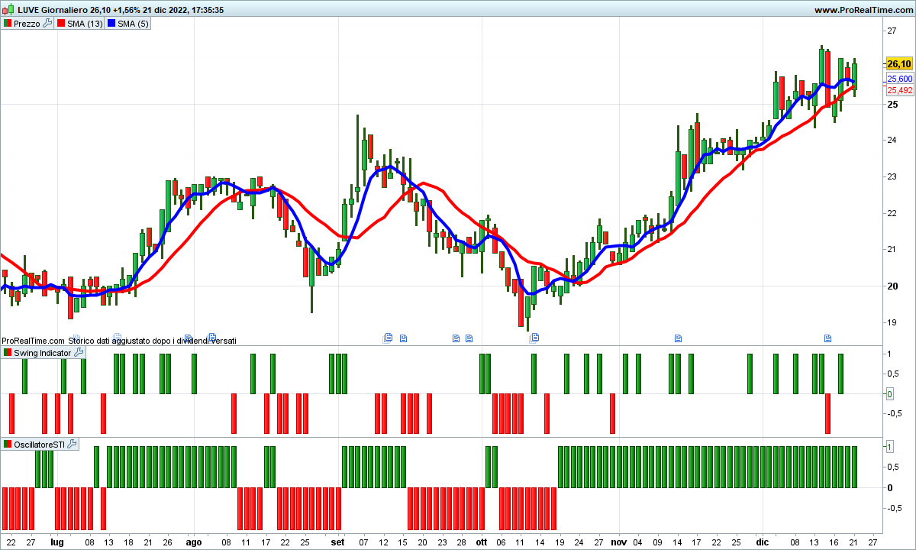The image size is (916, 550).
Task: Click the 'dic' month on time axis
Action: pyautogui.click(x=761, y=542)
